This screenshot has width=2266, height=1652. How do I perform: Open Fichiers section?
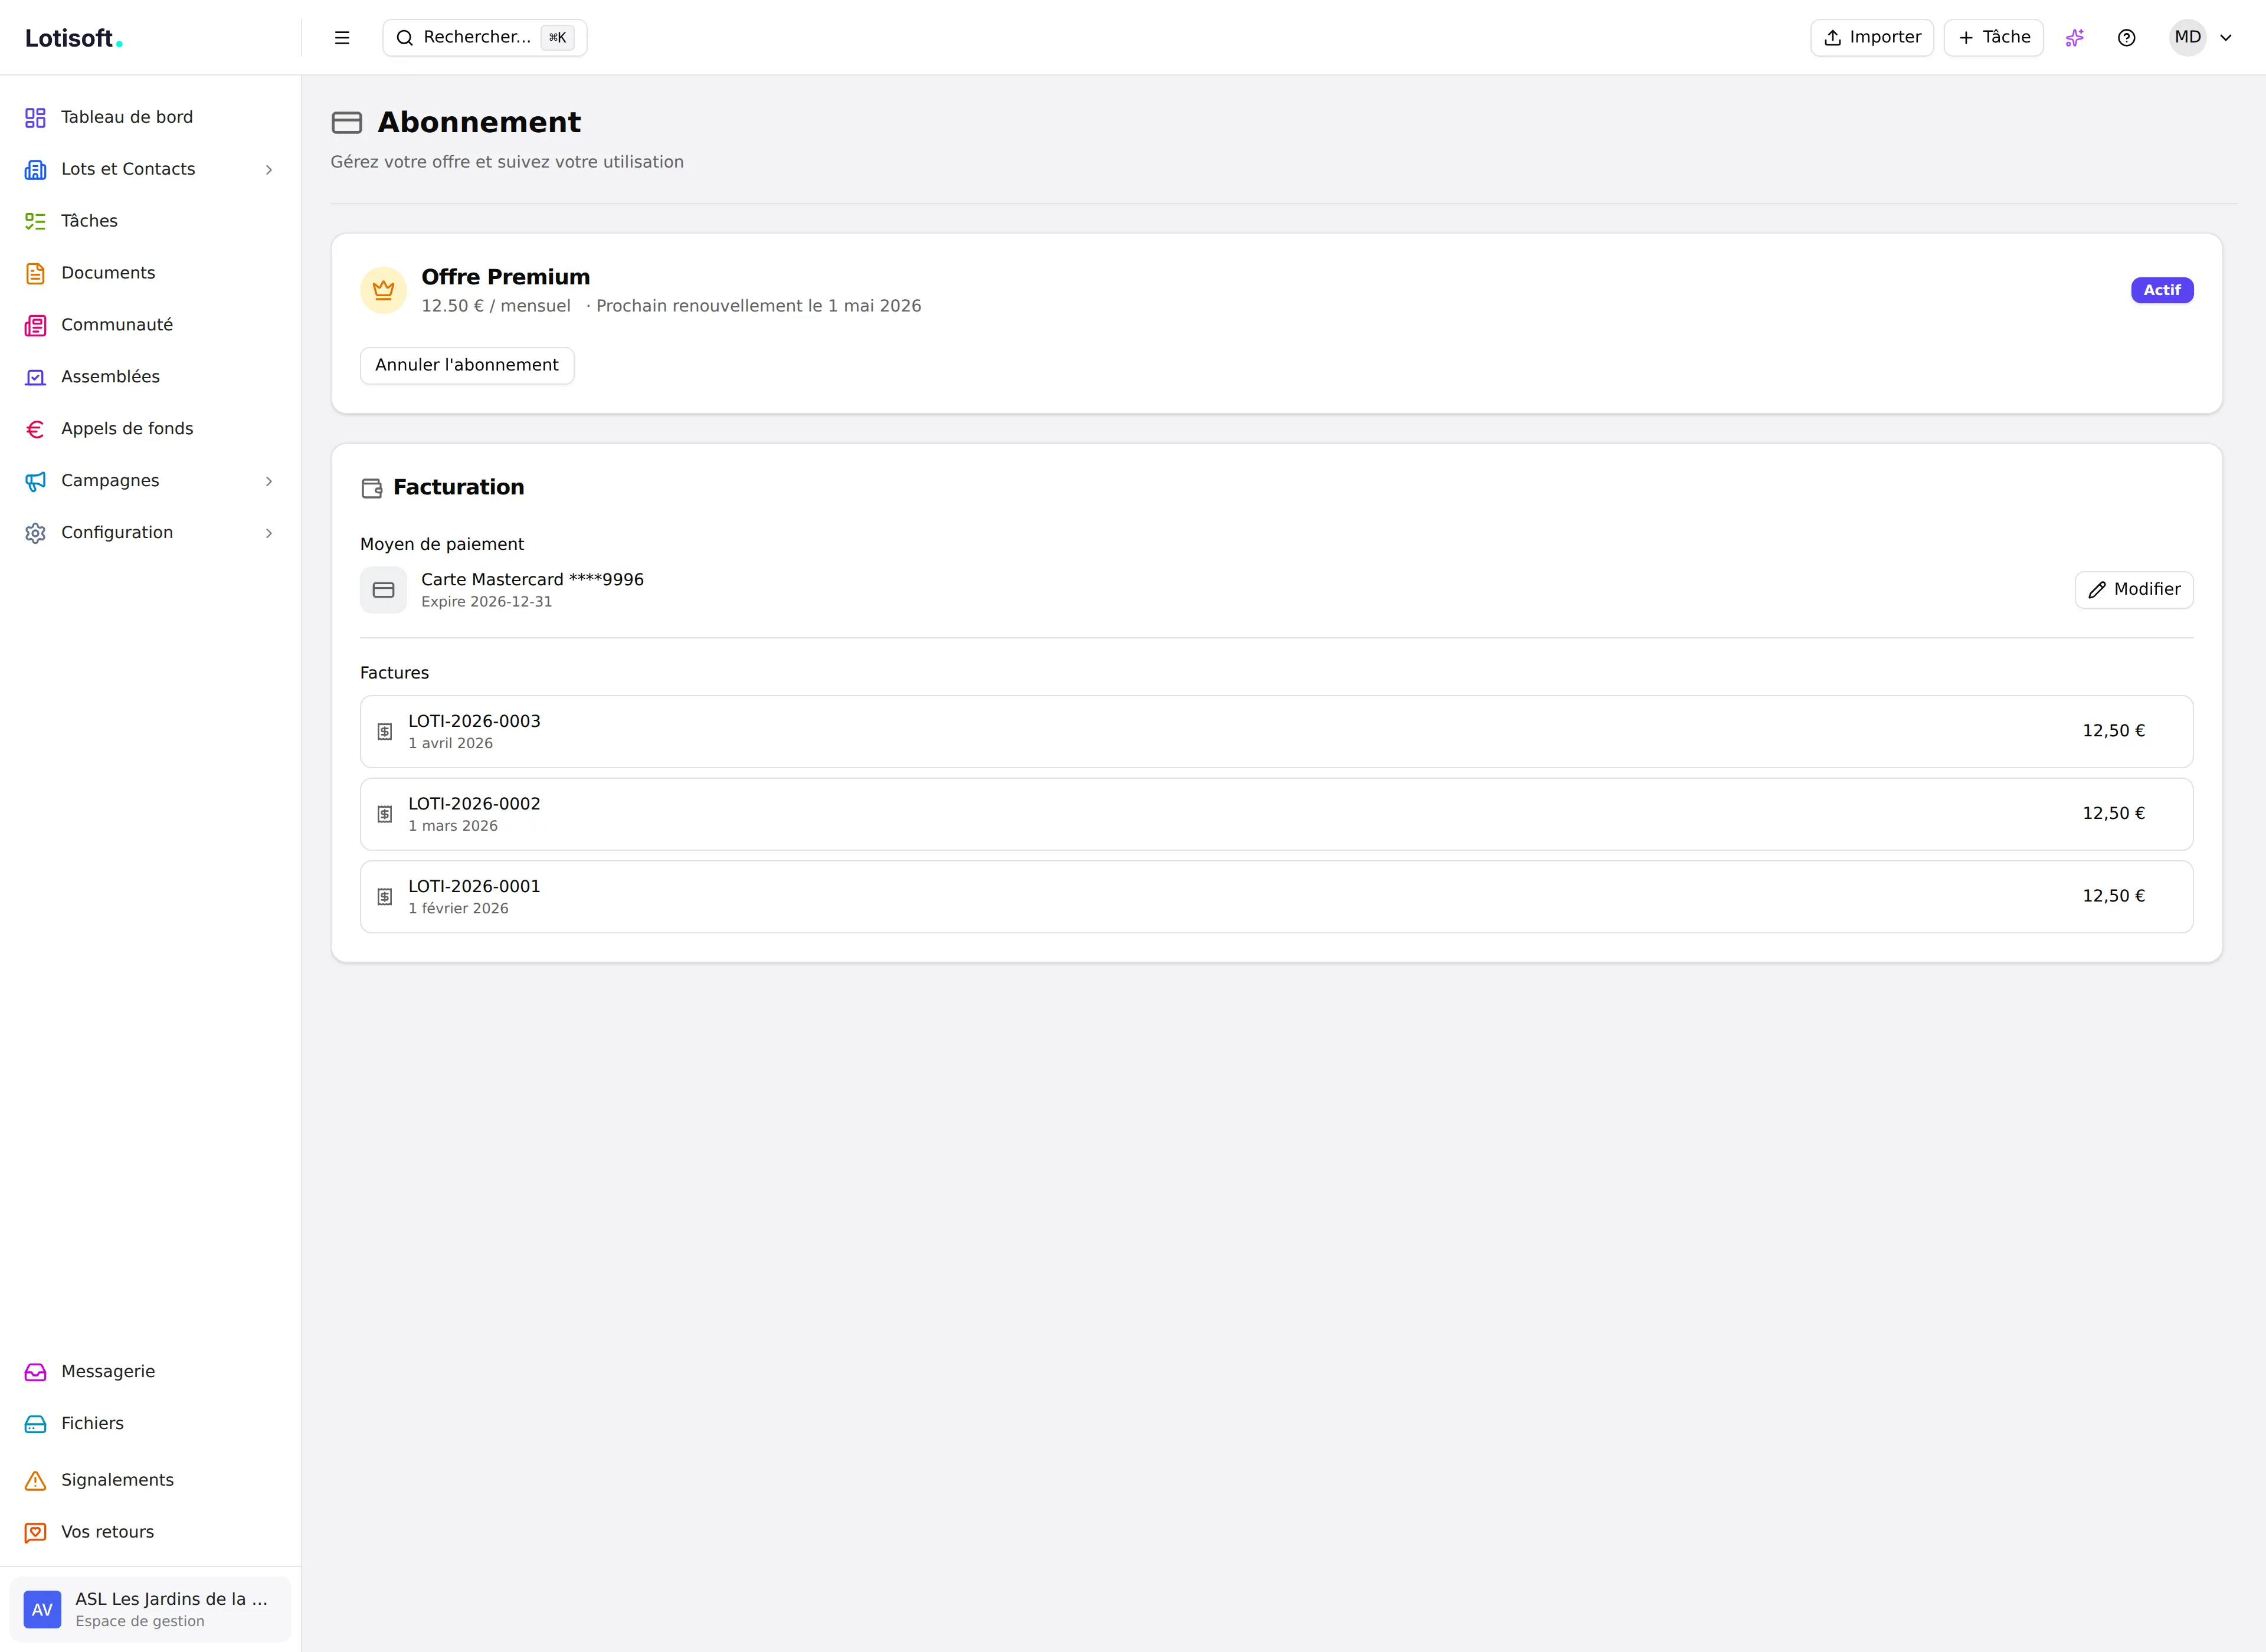tap(150, 1424)
